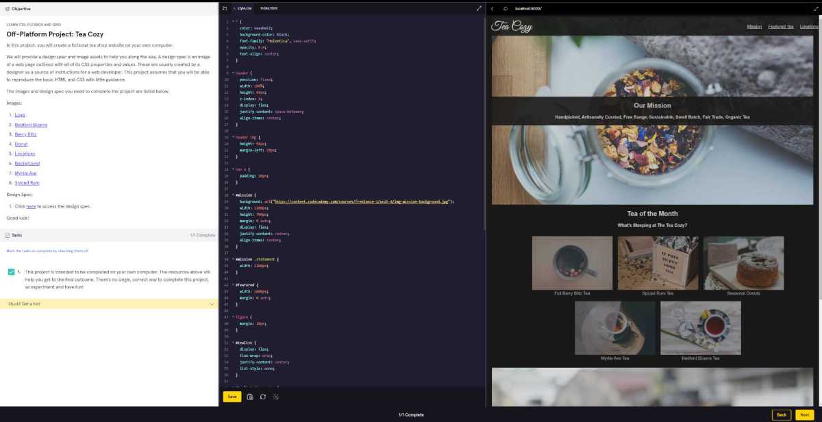The width and height of the screenshot is (822, 422).
Task: Click the Objective panel icon
Action: tap(8, 8)
